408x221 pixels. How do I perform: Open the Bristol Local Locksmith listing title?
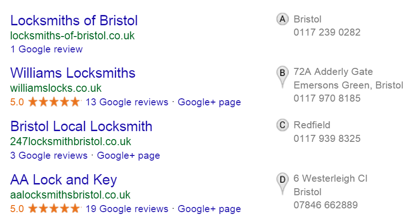(x=81, y=126)
